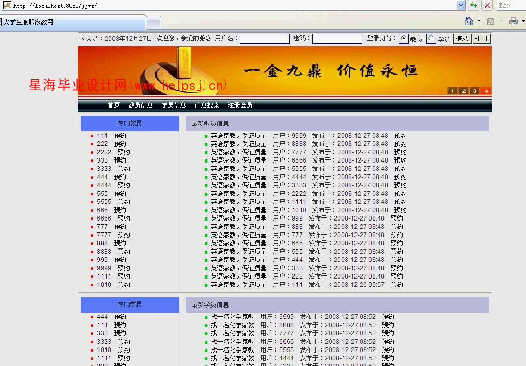Click 预约 for teacher post by user 222
Image resolution: width=526 pixels, height=366 pixels.
pos(396,276)
